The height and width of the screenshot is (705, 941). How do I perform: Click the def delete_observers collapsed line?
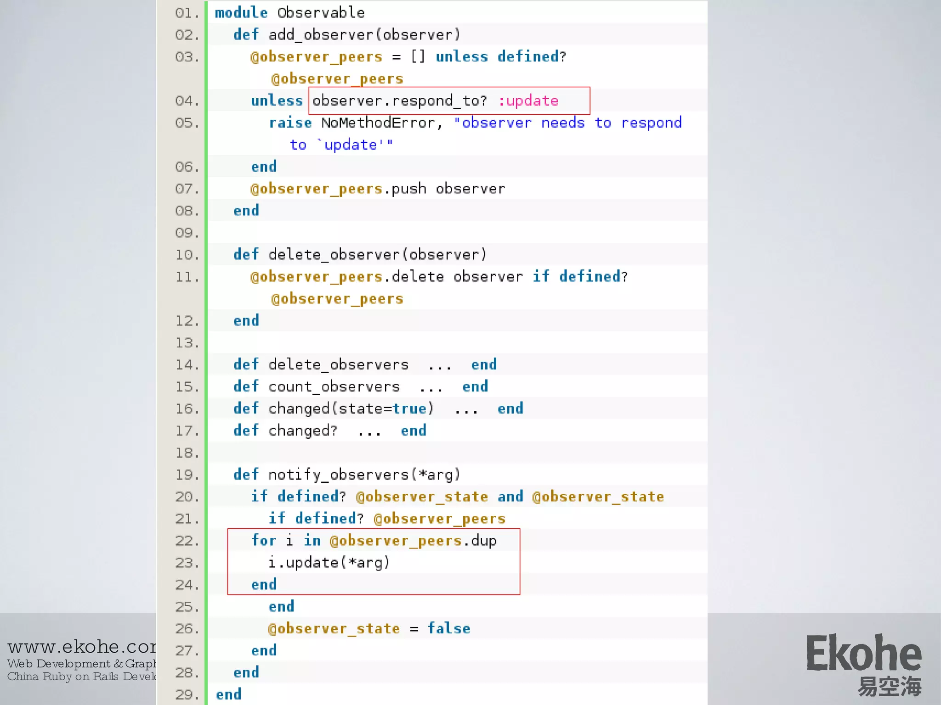point(365,364)
